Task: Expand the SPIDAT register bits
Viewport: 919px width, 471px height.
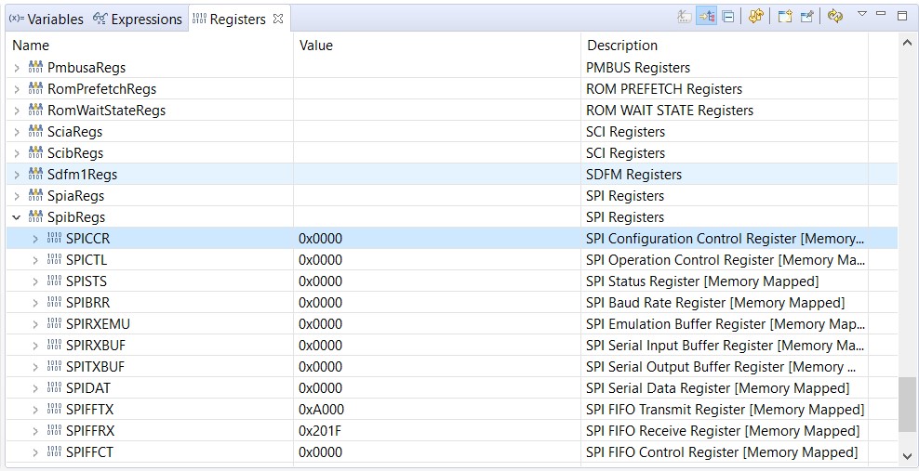Action: [x=35, y=388]
